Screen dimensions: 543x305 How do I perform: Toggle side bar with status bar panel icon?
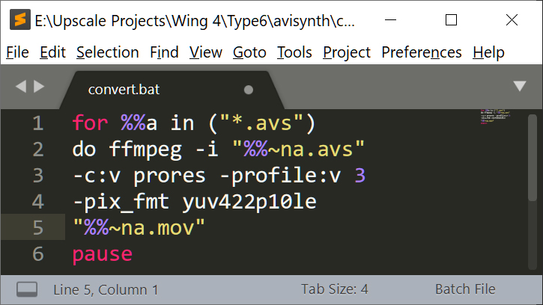[27, 289]
